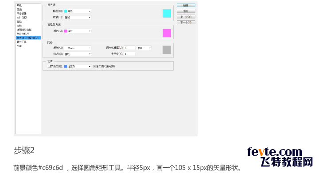Select 性能 (Performance) in preferences list

pos(19,22)
